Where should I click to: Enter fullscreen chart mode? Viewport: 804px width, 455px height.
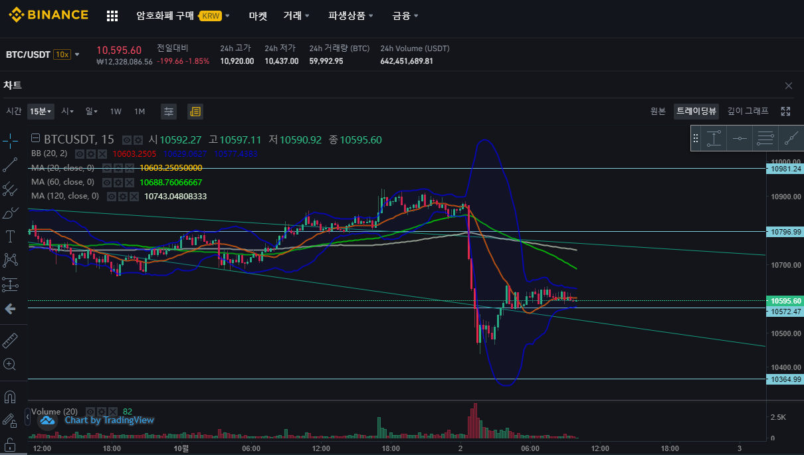pos(785,111)
